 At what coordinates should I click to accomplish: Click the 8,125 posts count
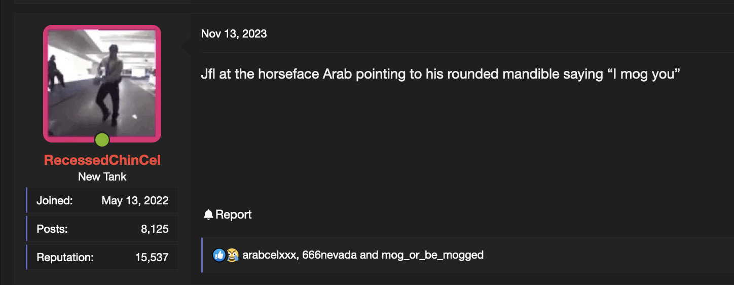point(155,229)
